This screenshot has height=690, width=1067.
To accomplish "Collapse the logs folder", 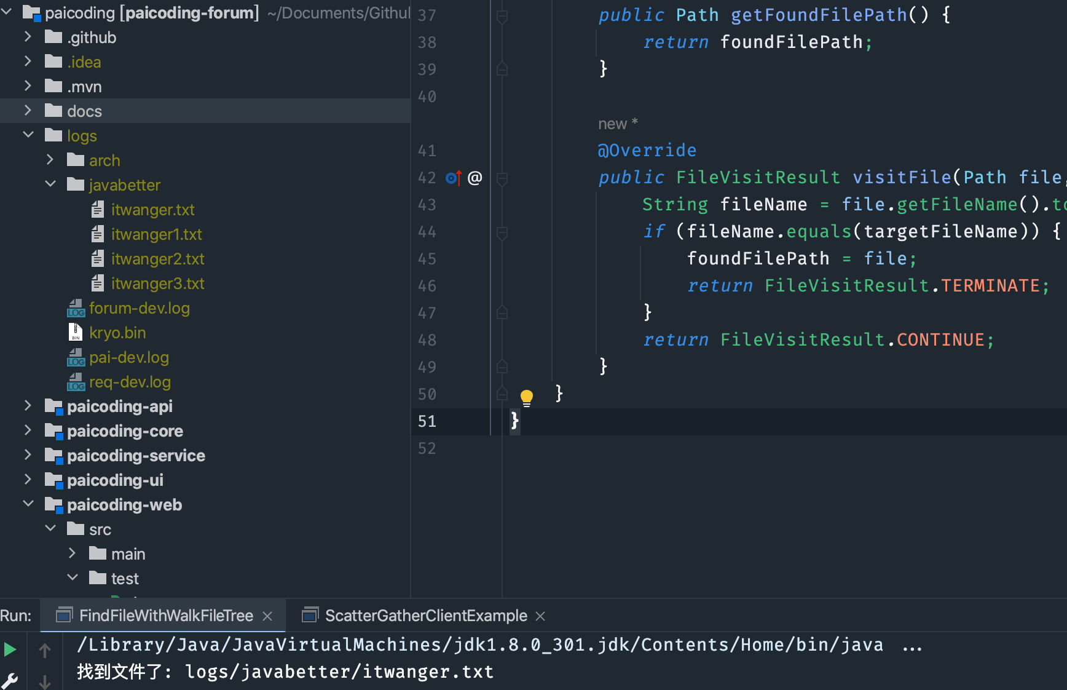I will click(28, 135).
